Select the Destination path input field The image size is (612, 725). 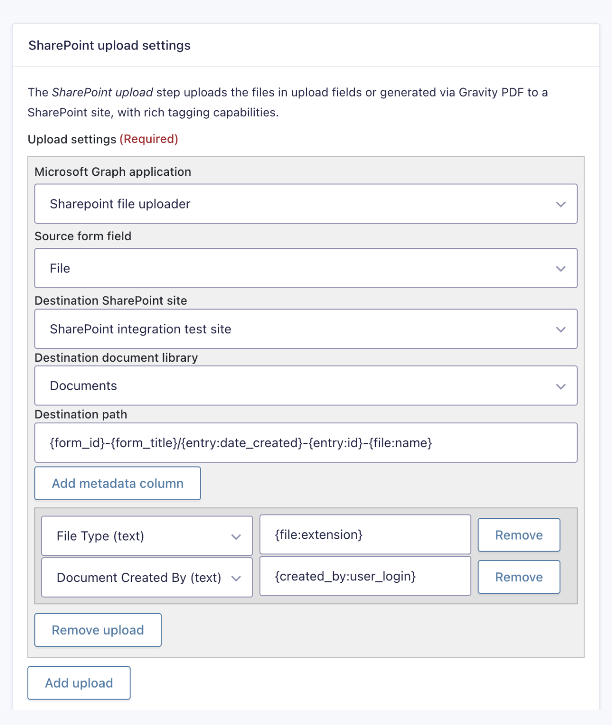306,442
